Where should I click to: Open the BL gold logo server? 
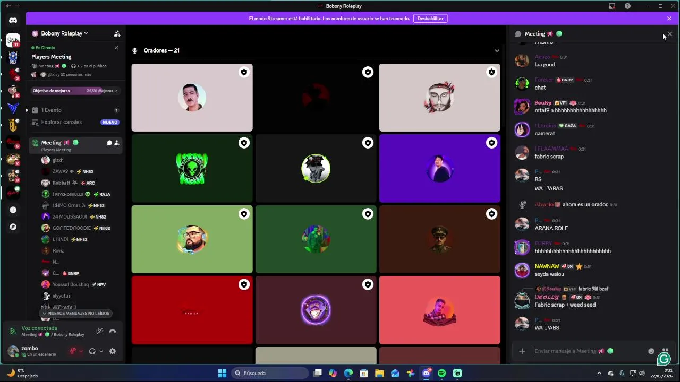(x=13, y=125)
